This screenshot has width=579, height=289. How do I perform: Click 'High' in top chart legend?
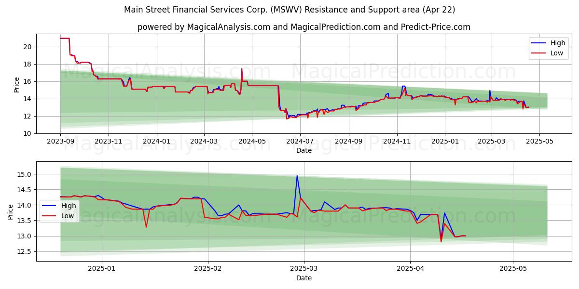click(558, 43)
